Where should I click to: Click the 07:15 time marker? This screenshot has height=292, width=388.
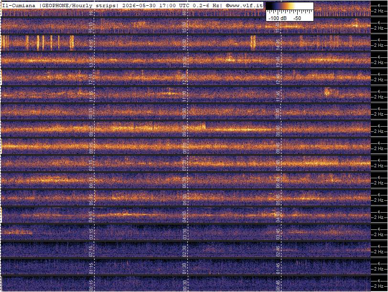[91, 165]
